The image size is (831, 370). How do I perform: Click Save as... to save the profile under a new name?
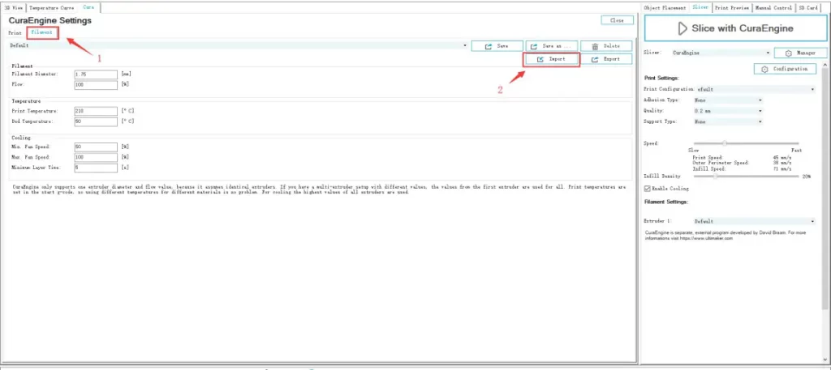click(x=551, y=46)
